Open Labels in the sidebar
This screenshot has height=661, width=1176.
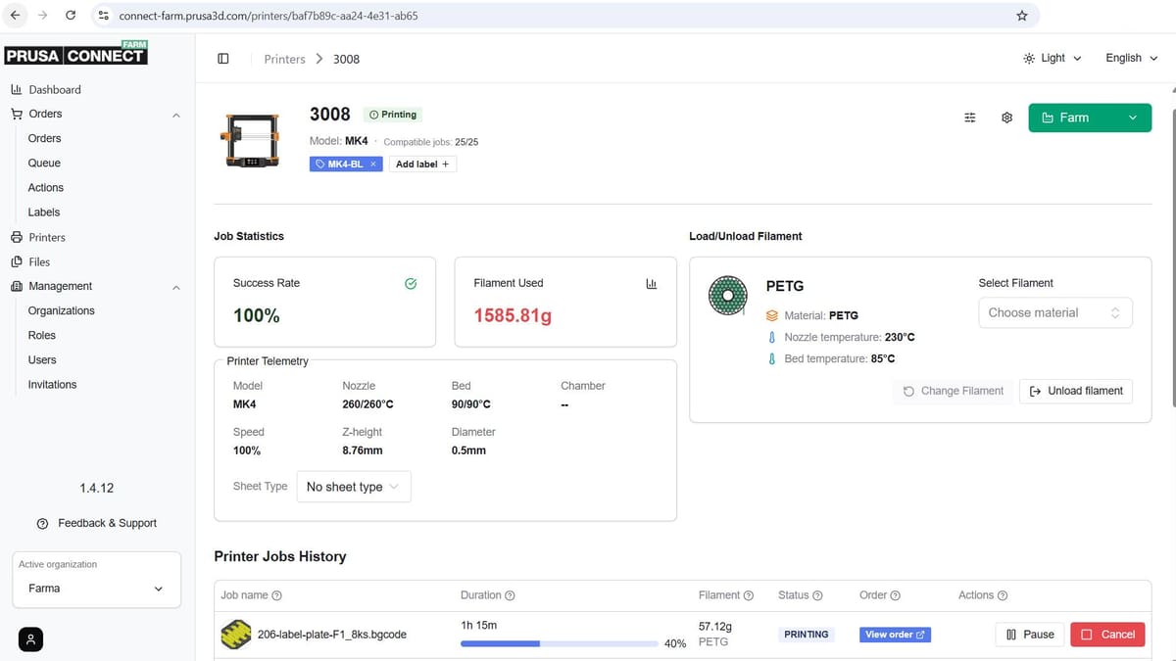point(44,212)
